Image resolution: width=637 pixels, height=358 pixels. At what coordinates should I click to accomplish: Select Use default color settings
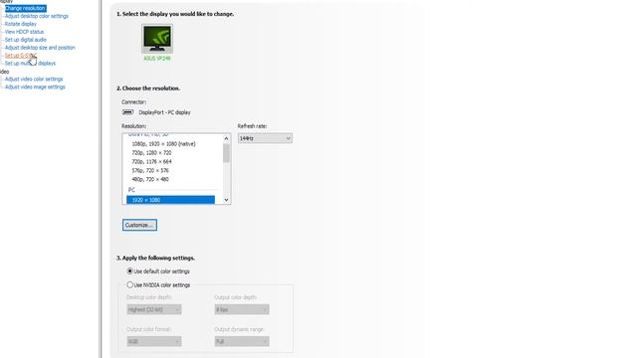(x=158, y=271)
